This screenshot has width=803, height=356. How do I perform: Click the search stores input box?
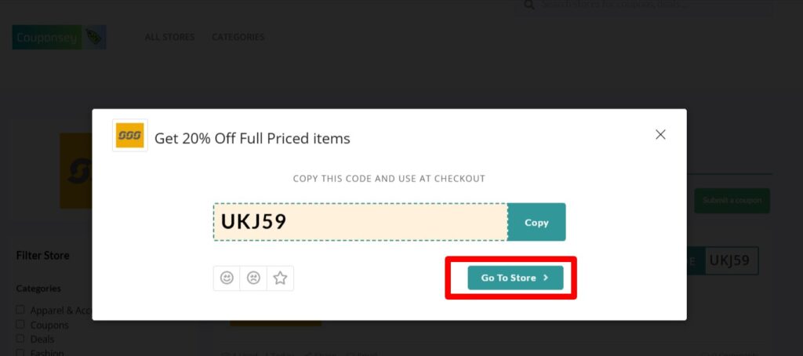click(651, 5)
